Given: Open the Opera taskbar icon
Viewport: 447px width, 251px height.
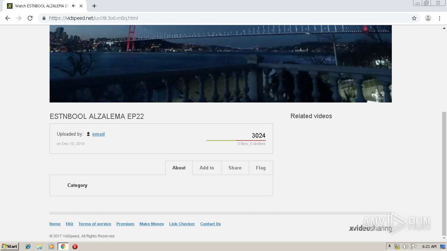Looking at the screenshot, I should tap(75, 246).
